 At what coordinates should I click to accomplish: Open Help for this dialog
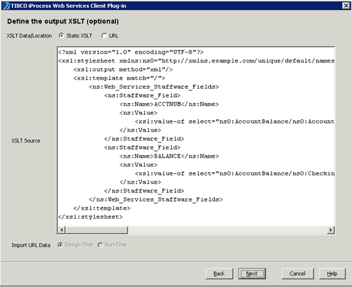[332, 273]
